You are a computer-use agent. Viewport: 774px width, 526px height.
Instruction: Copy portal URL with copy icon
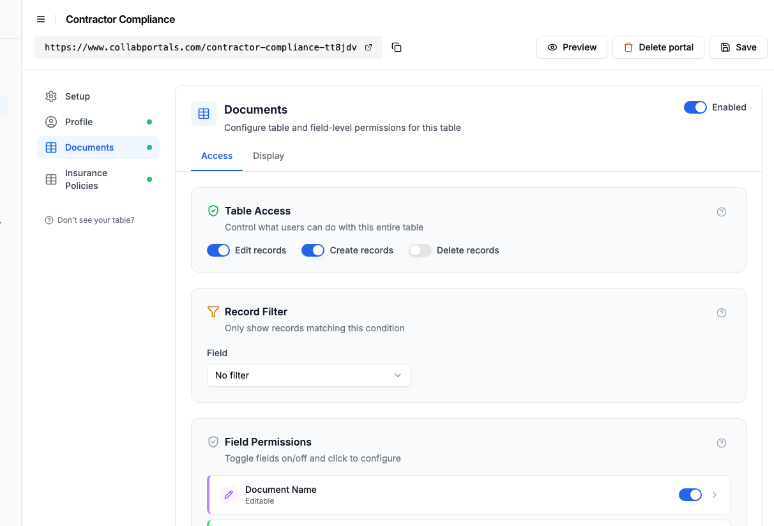pyautogui.click(x=397, y=47)
